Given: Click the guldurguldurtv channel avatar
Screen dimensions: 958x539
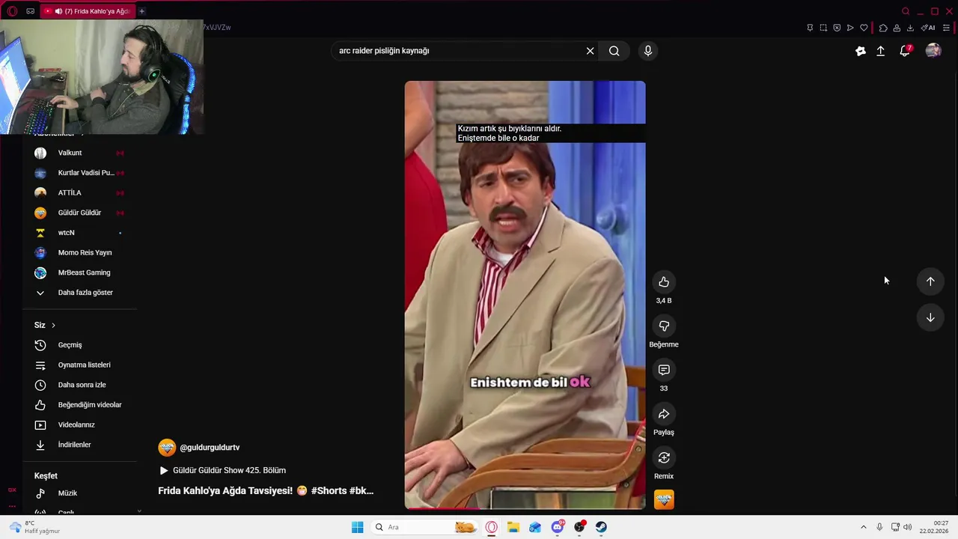Looking at the screenshot, I should tap(167, 448).
